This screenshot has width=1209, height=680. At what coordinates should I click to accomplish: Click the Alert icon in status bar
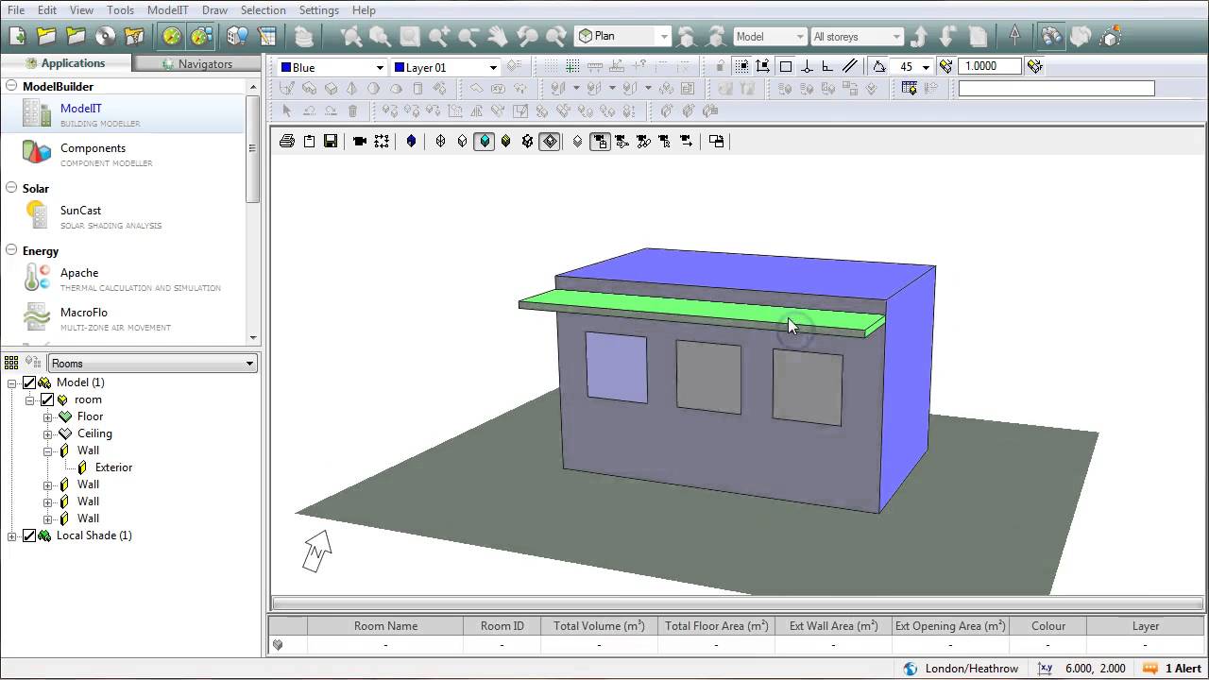point(1150,668)
